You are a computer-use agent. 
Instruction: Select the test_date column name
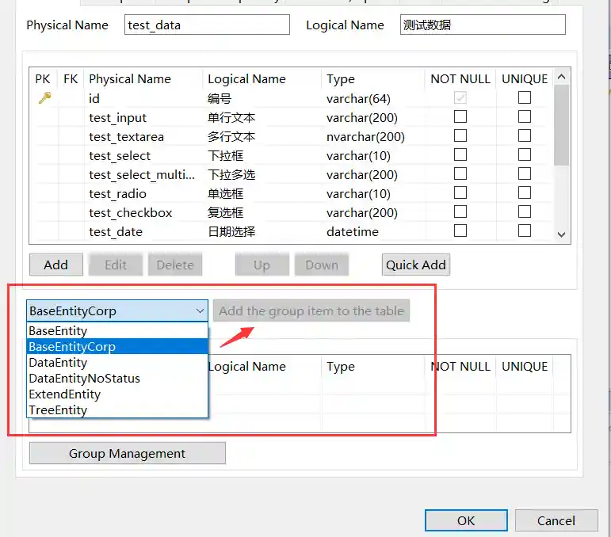[x=116, y=232]
